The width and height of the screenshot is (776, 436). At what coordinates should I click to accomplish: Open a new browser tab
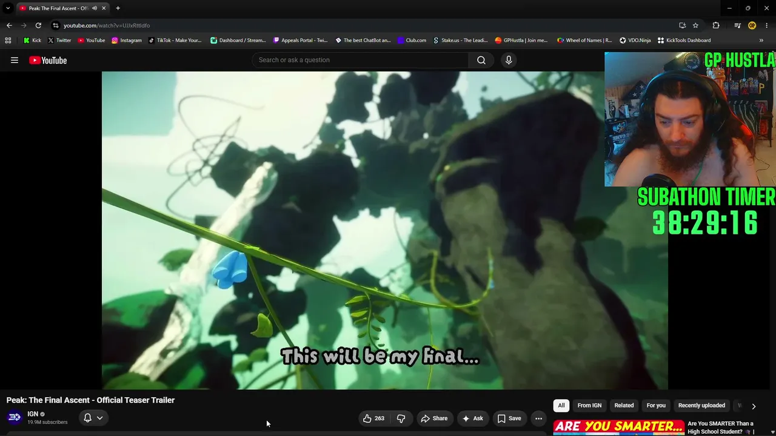(118, 8)
